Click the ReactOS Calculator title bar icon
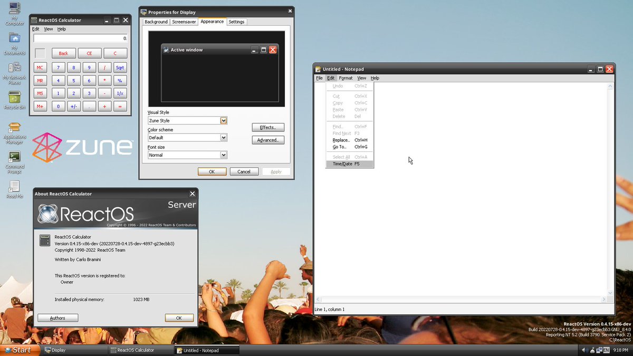 coord(34,20)
